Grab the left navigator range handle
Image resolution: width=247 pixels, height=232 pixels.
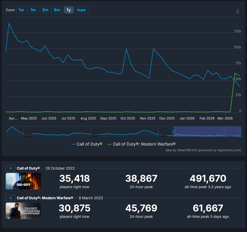point(174,132)
